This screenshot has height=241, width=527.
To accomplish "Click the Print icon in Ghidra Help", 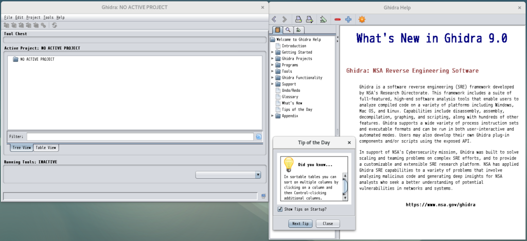I will coord(298,20).
